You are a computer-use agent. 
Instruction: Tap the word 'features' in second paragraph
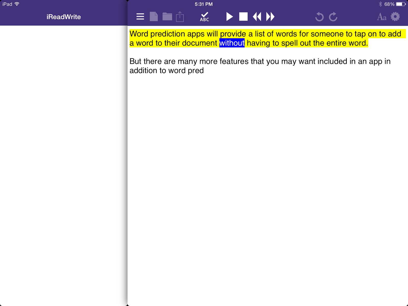[234, 61]
